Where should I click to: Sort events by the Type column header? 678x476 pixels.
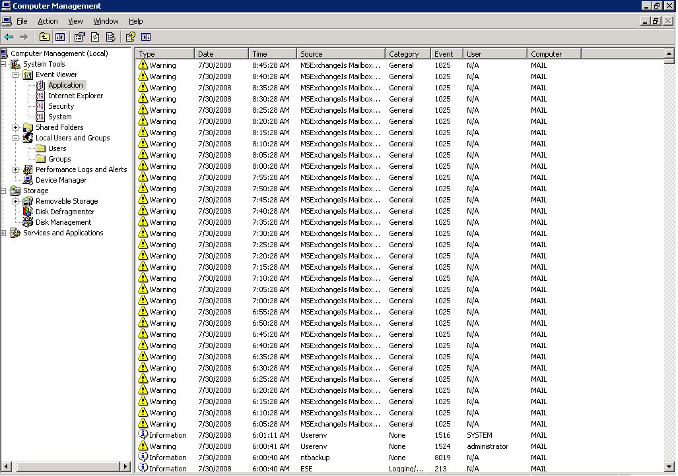click(x=165, y=54)
